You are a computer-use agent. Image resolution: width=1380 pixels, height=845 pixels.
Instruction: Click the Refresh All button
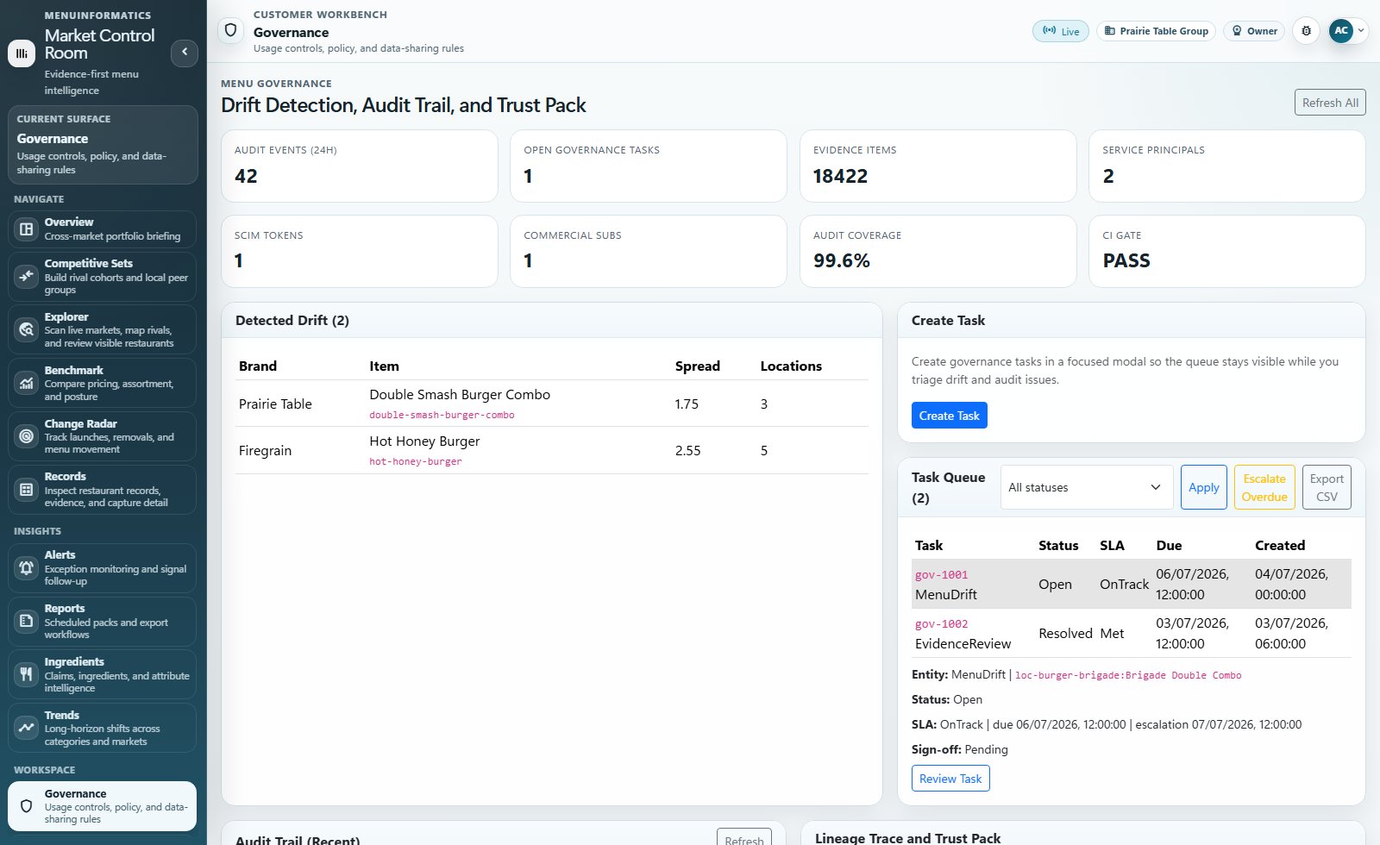1330,103
